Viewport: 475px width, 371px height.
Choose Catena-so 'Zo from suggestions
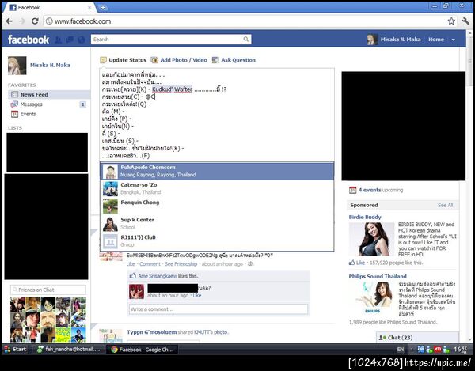(217, 188)
